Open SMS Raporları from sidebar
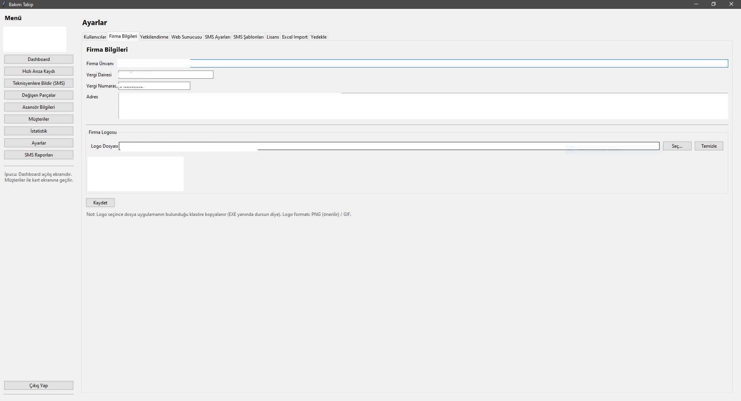 click(x=39, y=155)
